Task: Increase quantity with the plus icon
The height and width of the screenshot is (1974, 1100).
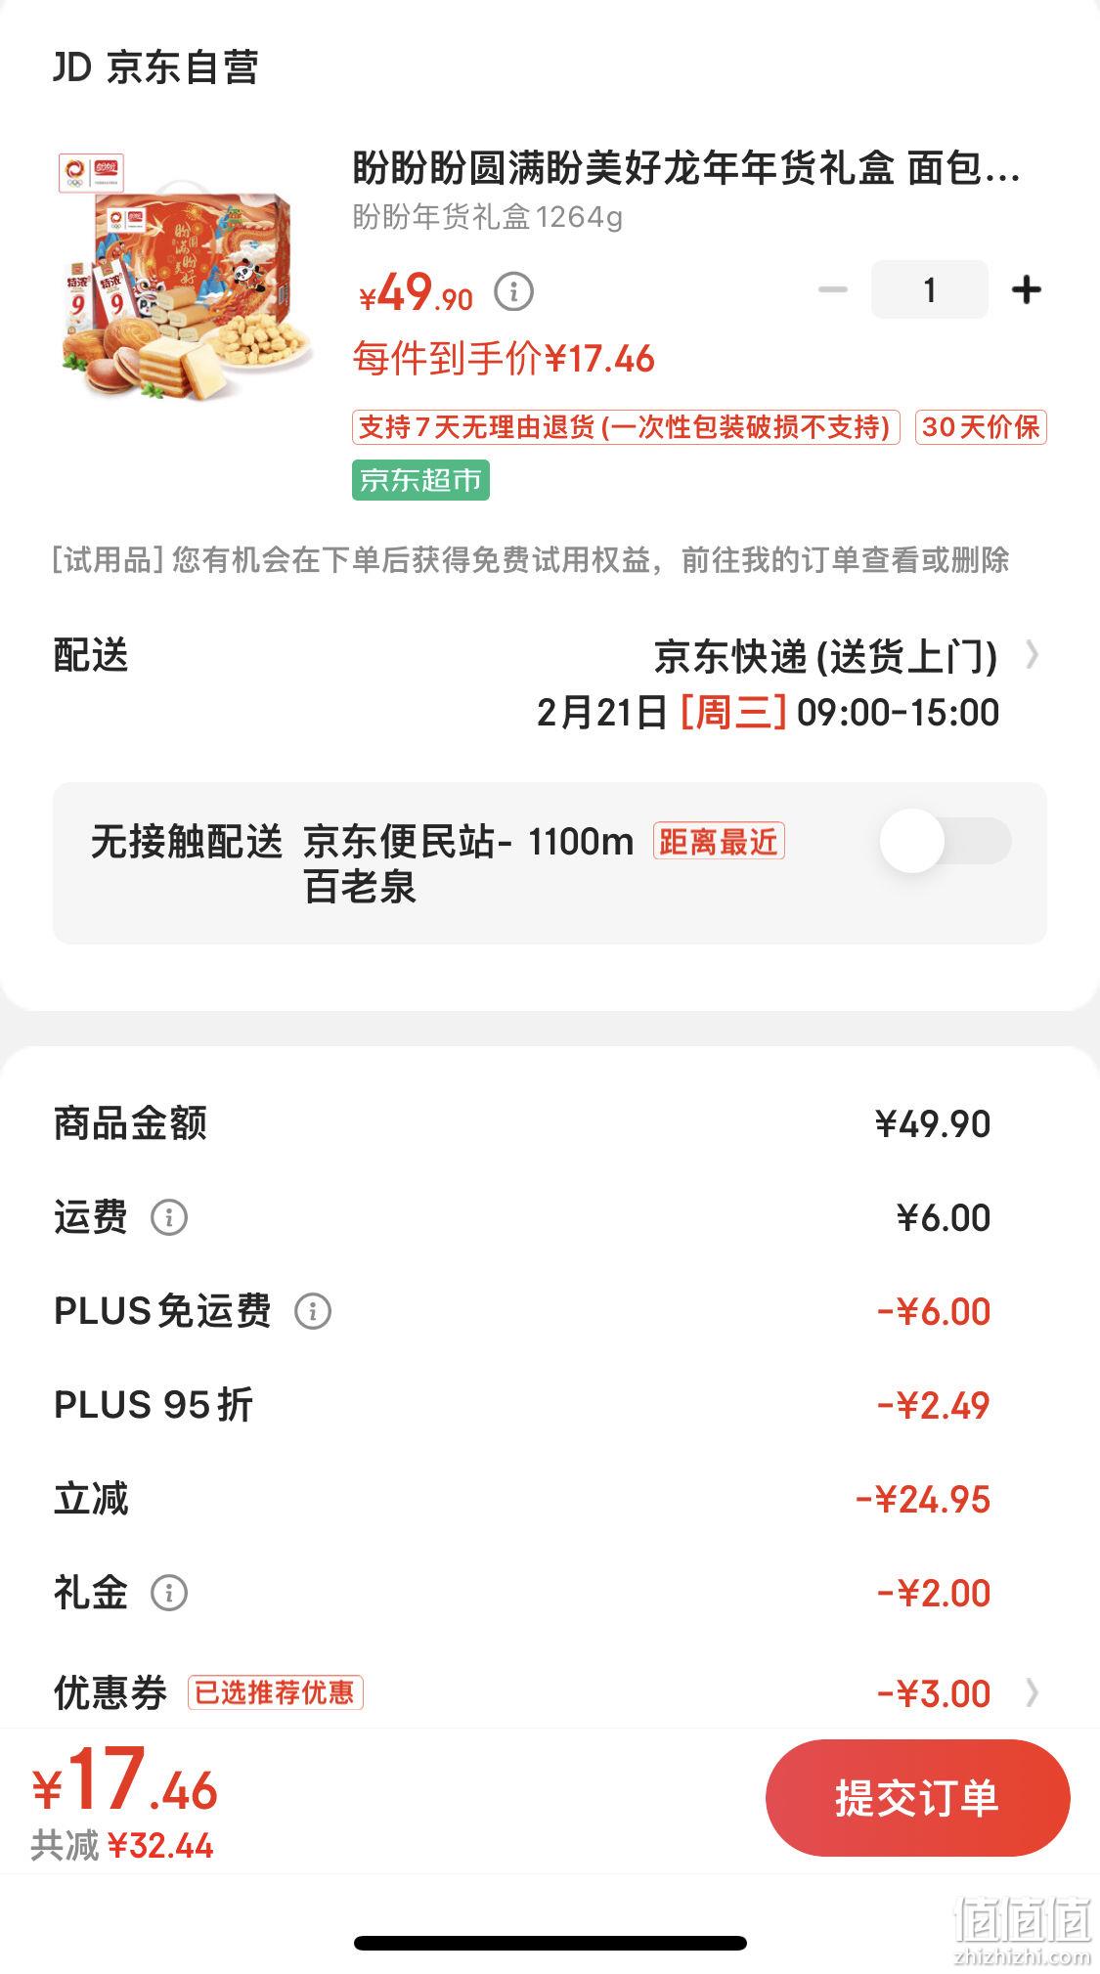Action: (x=1026, y=290)
